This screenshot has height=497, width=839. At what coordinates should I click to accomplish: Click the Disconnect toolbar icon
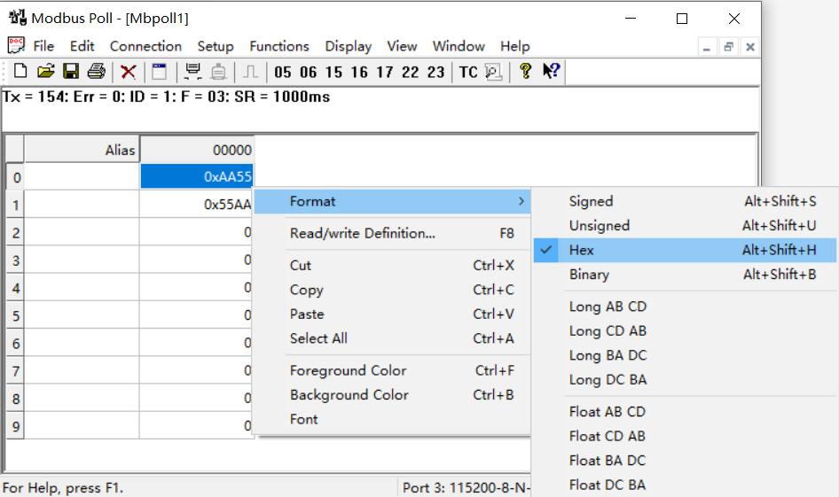pos(218,71)
